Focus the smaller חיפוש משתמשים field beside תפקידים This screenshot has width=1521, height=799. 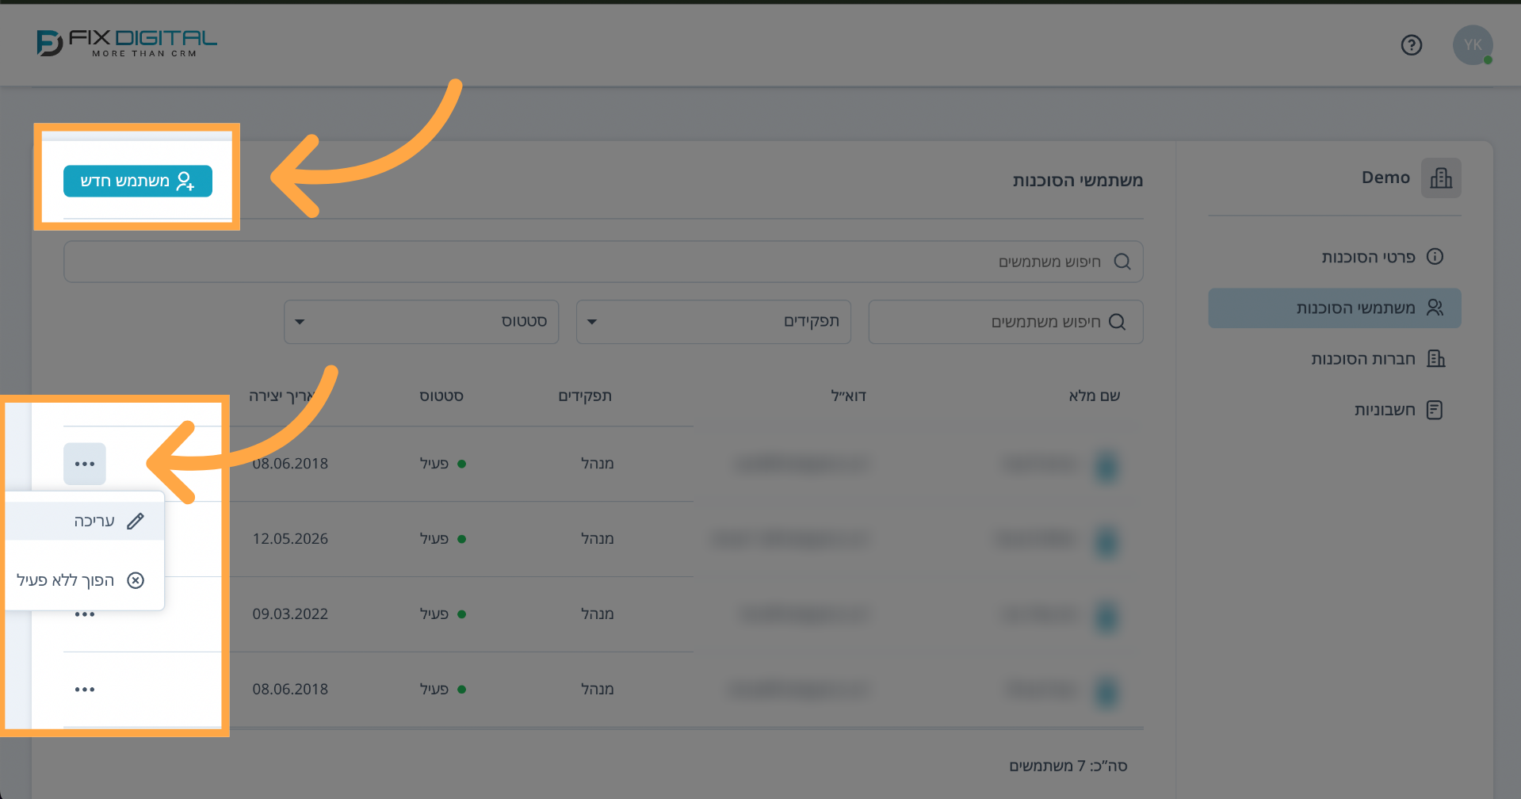click(x=1005, y=322)
